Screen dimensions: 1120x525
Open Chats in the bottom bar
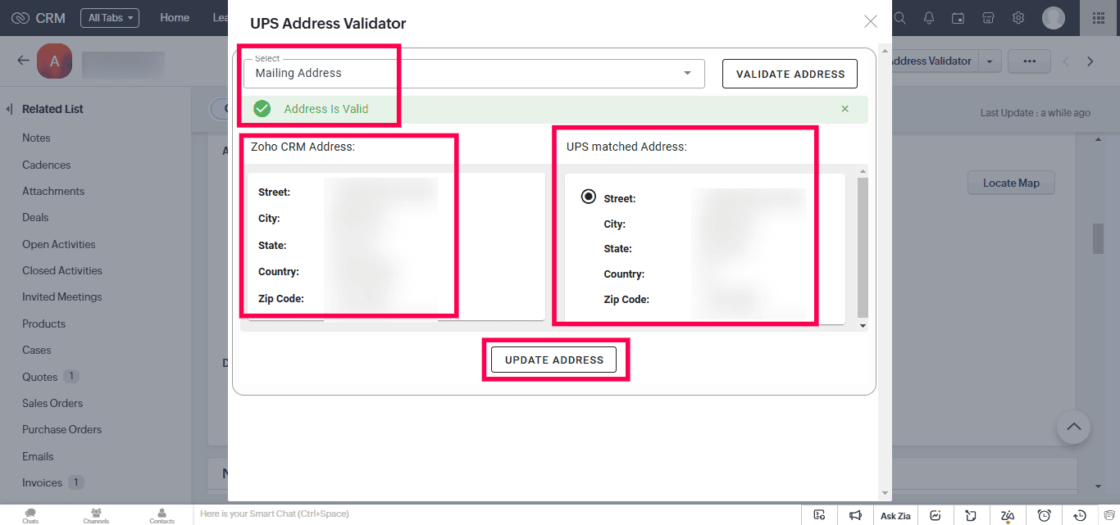click(30, 515)
